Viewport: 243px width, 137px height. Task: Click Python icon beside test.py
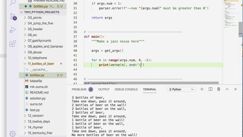27,110
